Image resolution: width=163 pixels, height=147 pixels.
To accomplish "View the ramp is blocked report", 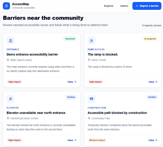I will pyautogui.click(x=153, y=82).
